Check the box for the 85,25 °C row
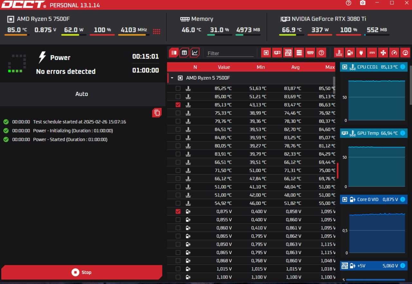 tap(178, 89)
